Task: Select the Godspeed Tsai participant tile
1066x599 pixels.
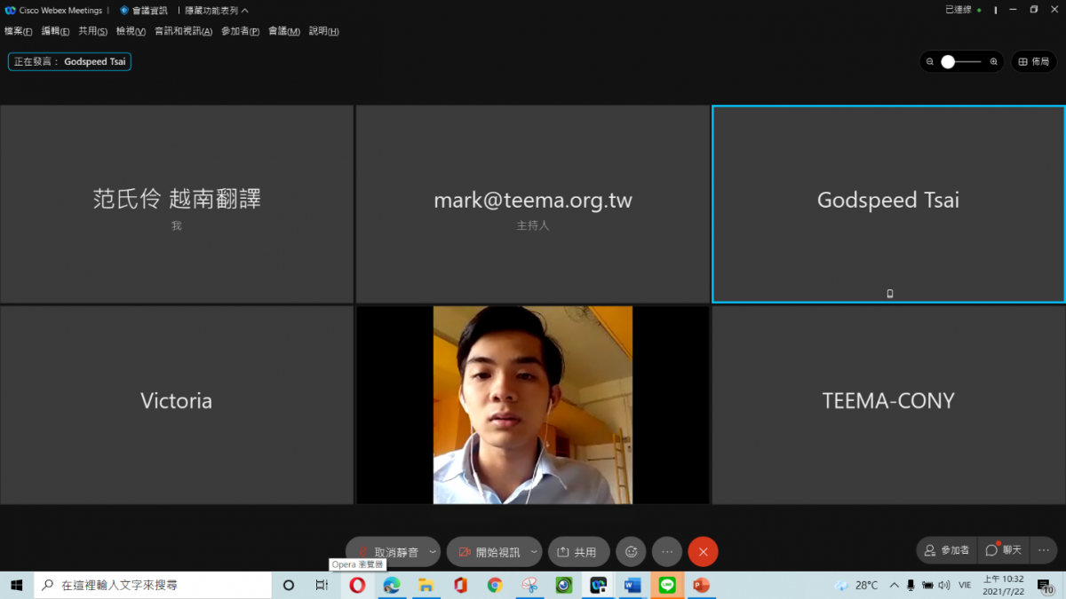Action: pyautogui.click(x=888, y=204)
